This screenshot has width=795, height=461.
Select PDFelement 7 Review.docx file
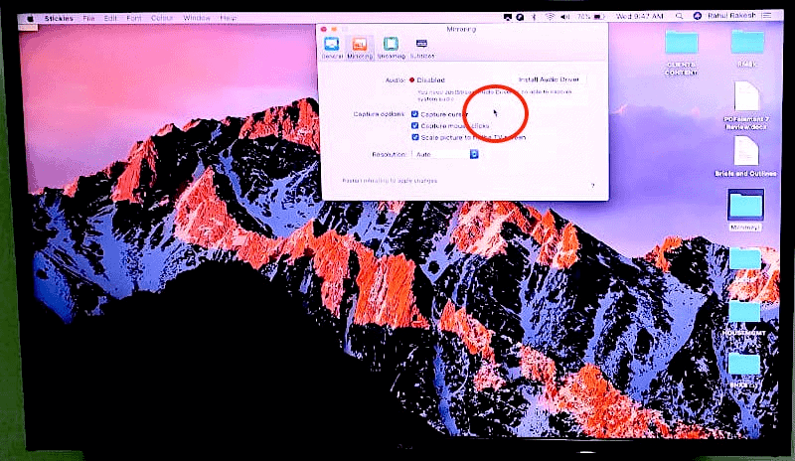746,105
